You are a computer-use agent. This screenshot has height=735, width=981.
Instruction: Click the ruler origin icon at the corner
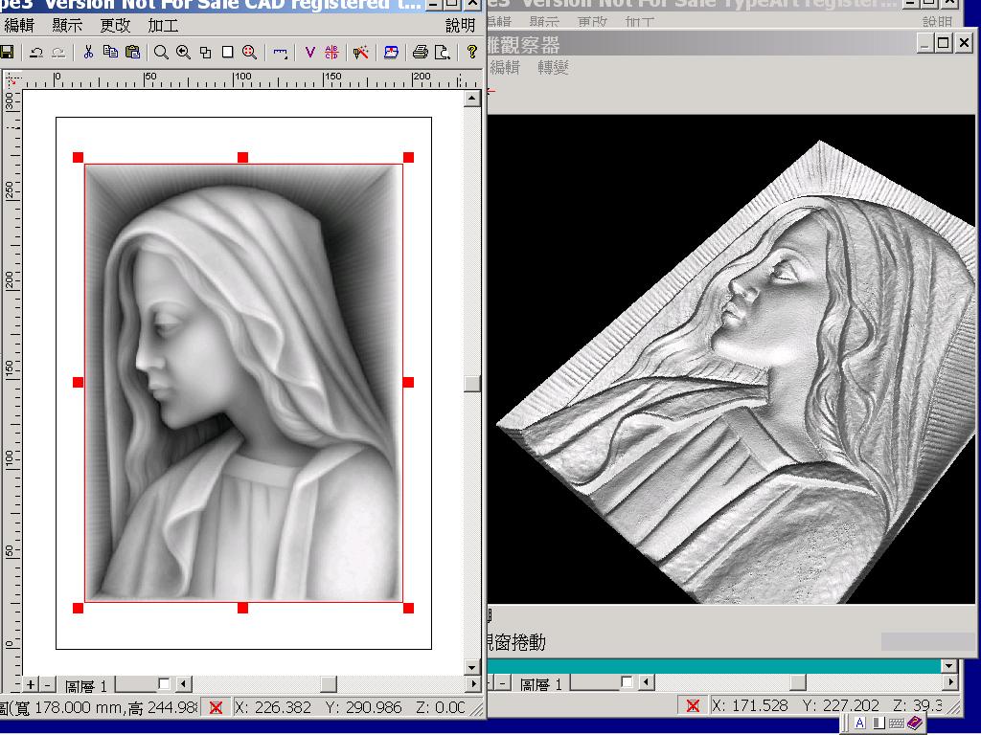pos(12,80)
